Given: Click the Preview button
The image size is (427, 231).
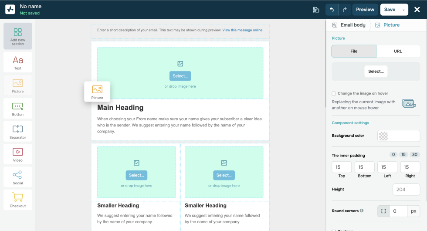Looking at the screenshot, I should tap(365, 10).
